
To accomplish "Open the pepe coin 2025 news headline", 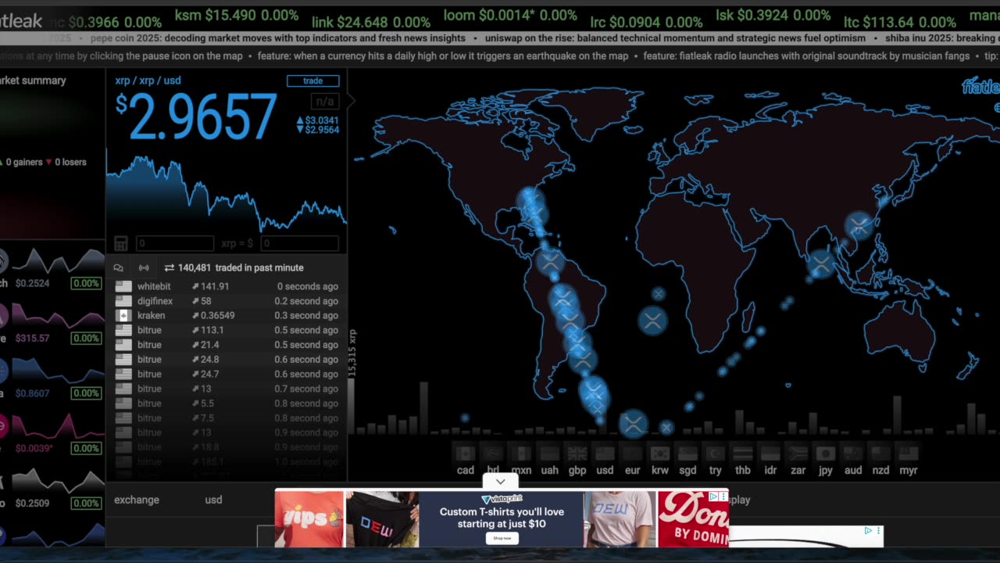I will pos(278,38).
